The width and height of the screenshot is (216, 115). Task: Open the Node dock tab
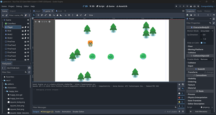click(199, 11)
